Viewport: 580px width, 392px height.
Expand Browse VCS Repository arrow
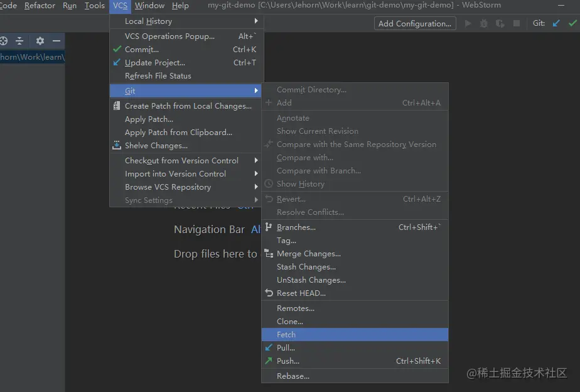tap(256, 187)
